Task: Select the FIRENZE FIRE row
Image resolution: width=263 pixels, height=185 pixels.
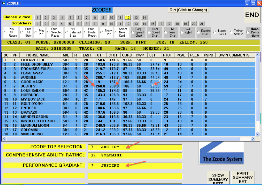Action: 129,60
